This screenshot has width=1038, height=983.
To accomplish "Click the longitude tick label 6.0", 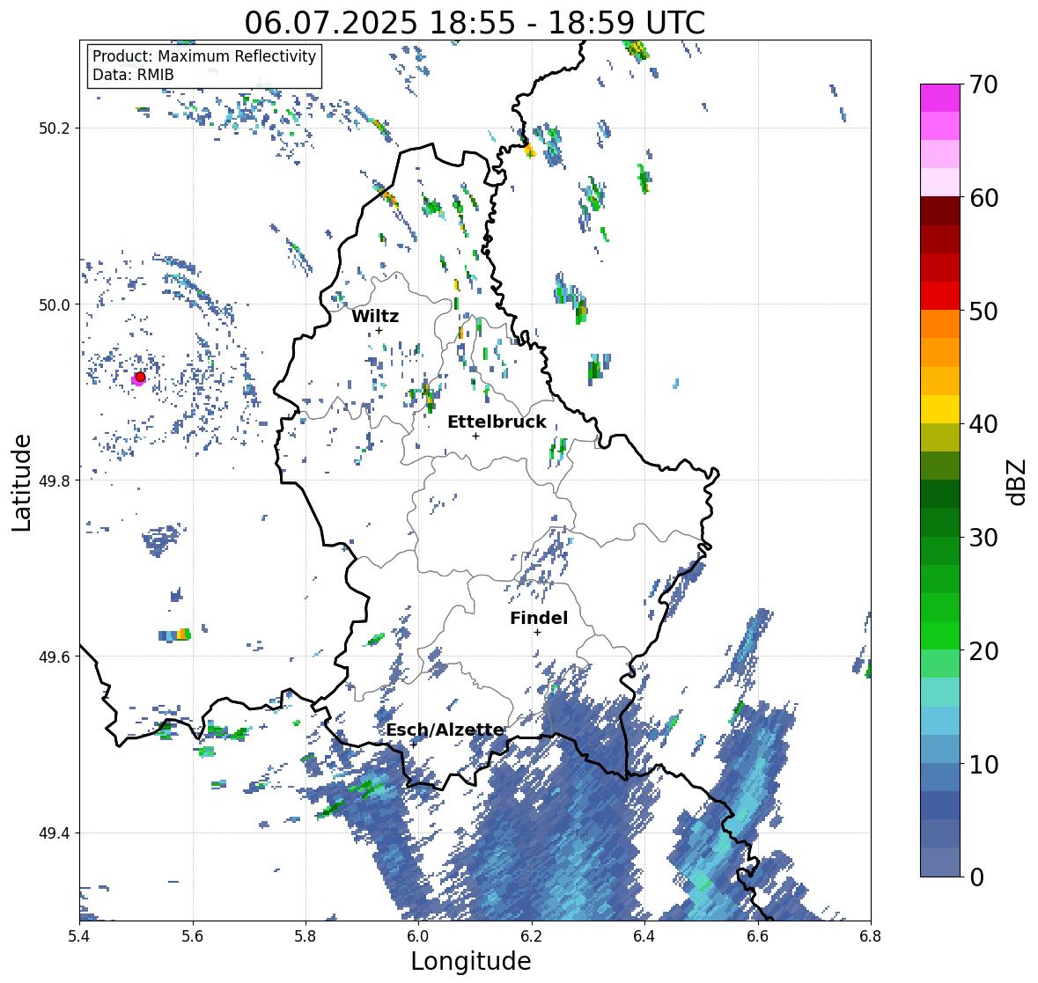I will 418,935.
